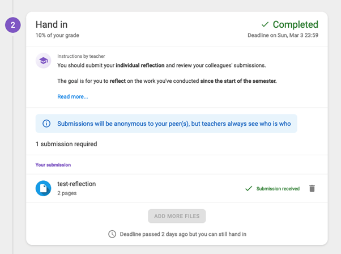Click the blue document file icon
This screenshot has width=341, height=254.
point(43,188)
